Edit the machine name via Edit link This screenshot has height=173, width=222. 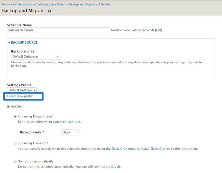158,30
